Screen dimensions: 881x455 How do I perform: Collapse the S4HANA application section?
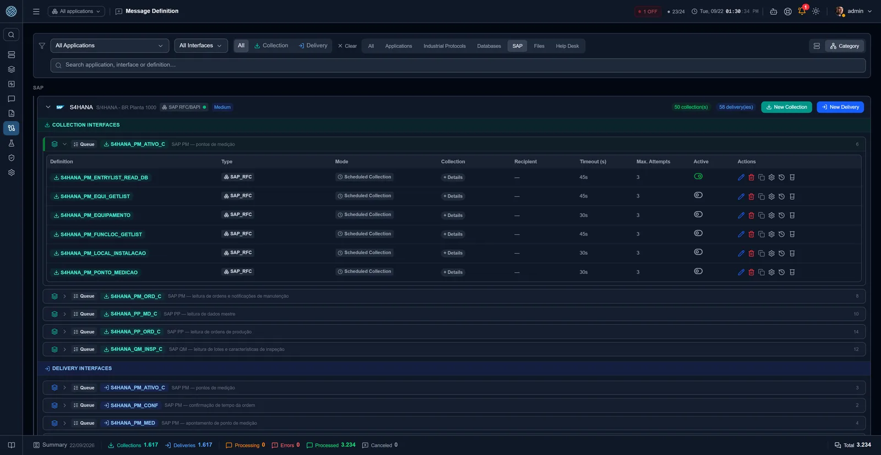click(x=48, y=107)
